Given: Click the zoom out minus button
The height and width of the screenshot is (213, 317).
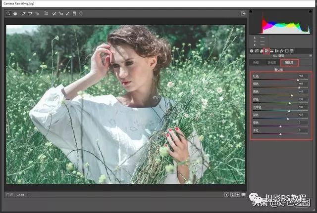Looking at the screenshot, I should 8,195.
